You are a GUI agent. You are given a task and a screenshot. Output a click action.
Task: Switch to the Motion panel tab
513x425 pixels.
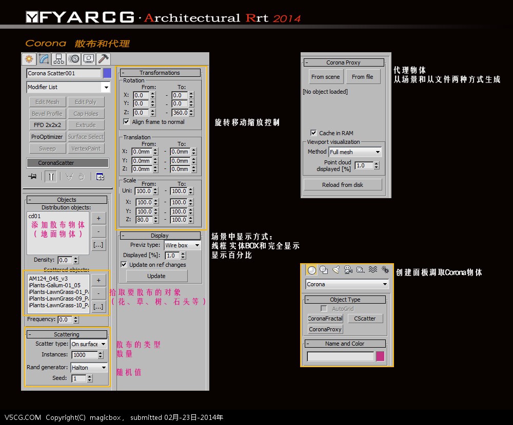click(74, 59)
